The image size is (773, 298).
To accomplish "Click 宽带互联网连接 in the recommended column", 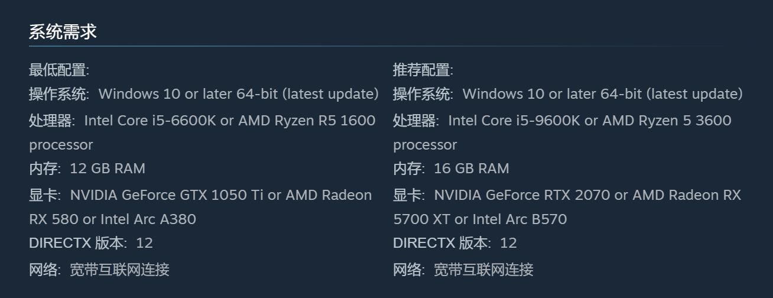I will 483,270.
